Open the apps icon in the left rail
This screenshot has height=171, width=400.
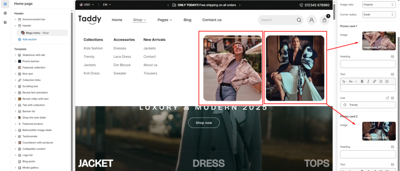click(5, 22)
